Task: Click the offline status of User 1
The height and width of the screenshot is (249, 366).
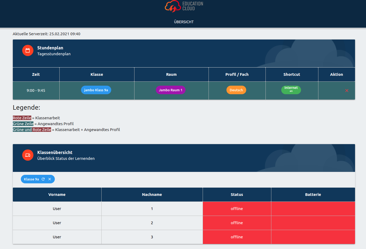Action: (237, 208)
